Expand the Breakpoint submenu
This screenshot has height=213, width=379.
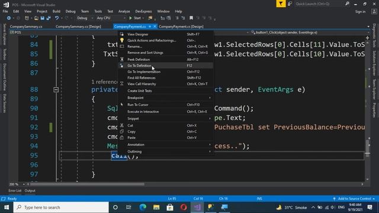166,98
